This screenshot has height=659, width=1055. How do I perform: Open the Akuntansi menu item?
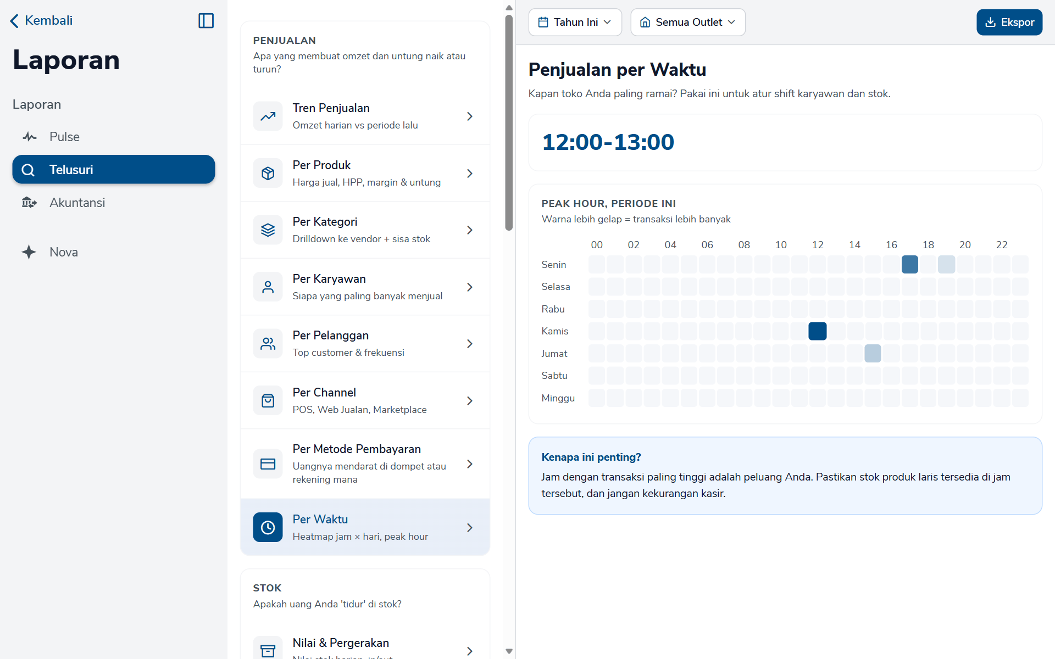pyautogui.click(x=114, y=203)
